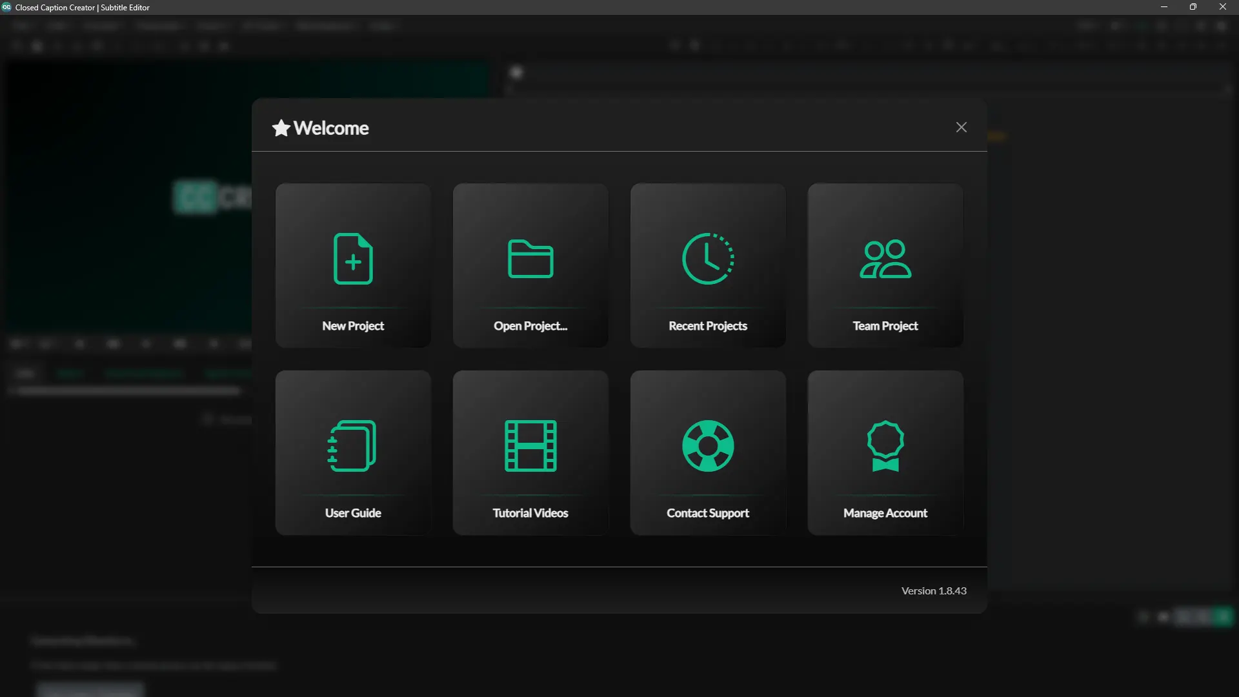Click the Team Project people icon

[885, 259]
